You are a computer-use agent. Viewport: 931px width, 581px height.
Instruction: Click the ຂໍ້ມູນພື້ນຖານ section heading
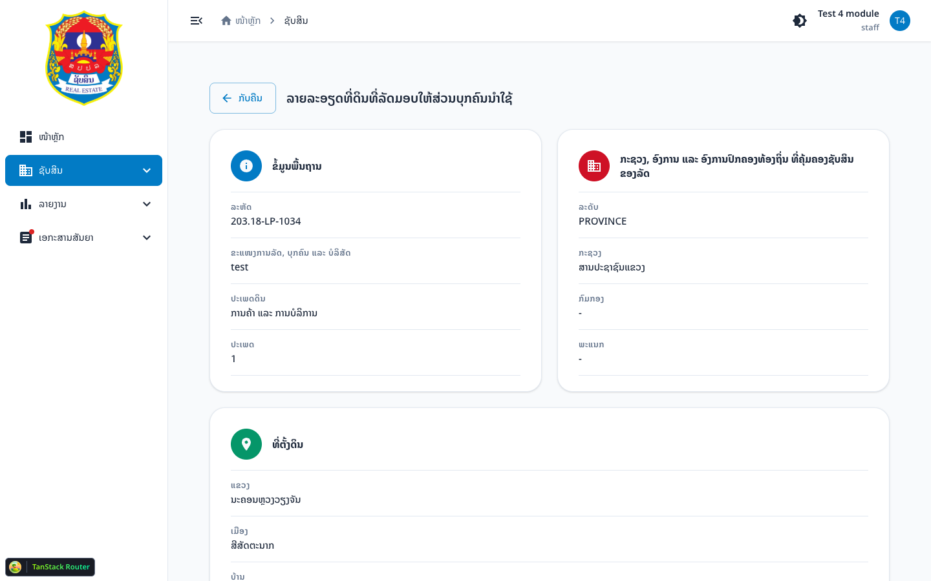(297, 166)
